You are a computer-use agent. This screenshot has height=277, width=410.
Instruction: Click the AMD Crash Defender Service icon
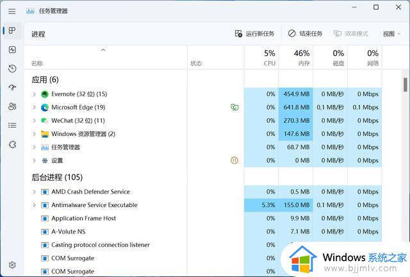pyautogui.click(x=45, y=192)
